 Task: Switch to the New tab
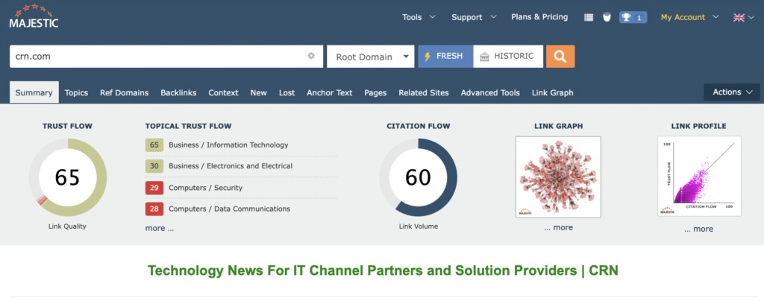[x=259, y=92]
